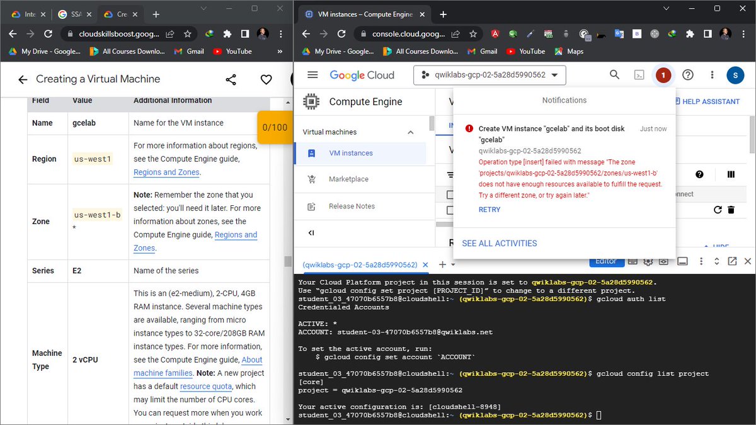Viewport: 756px width, 425px height.
Task: Open Gmail bookmark in the console browser
Action: (x=481, y=52)
